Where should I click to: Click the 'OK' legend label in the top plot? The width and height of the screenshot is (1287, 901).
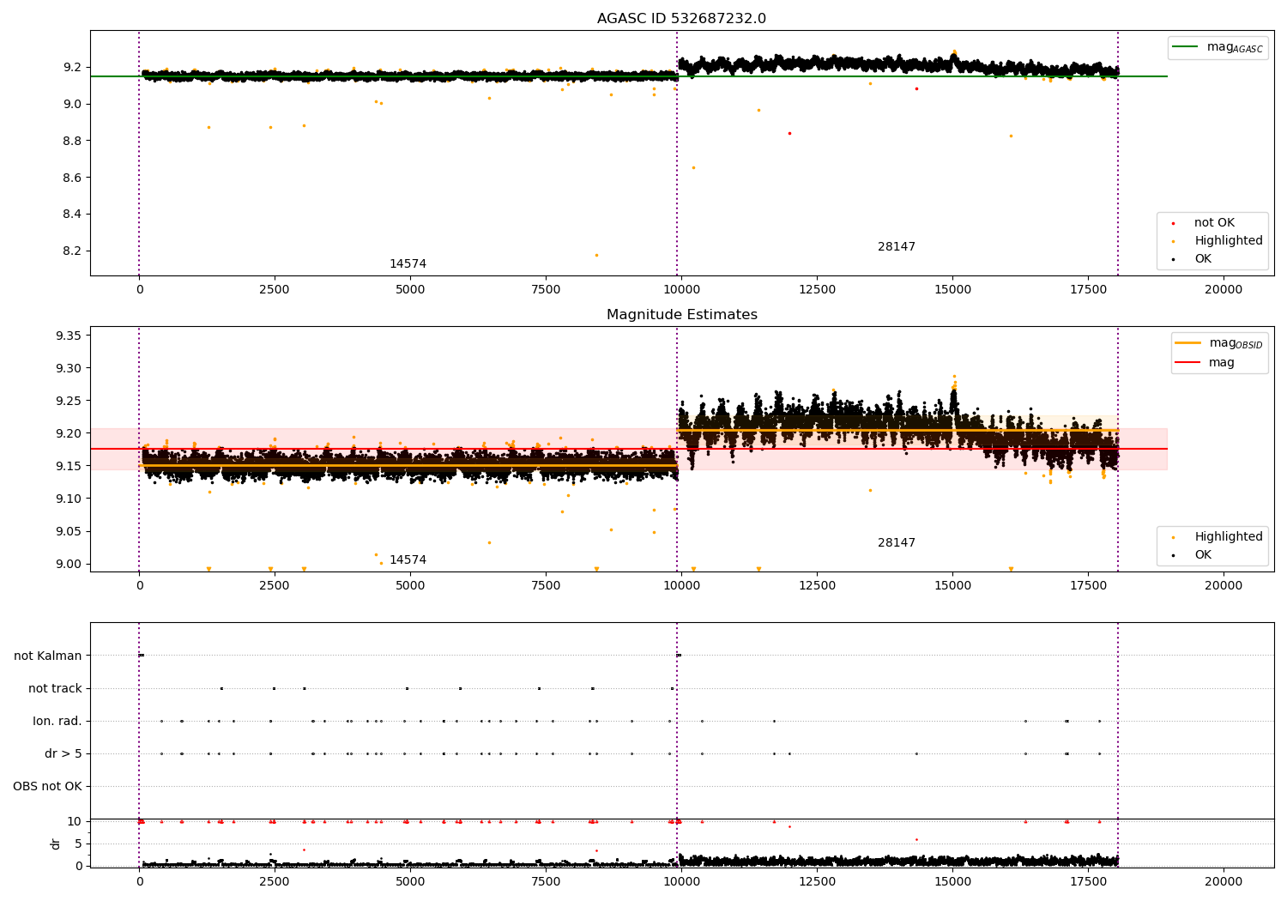1203,259
